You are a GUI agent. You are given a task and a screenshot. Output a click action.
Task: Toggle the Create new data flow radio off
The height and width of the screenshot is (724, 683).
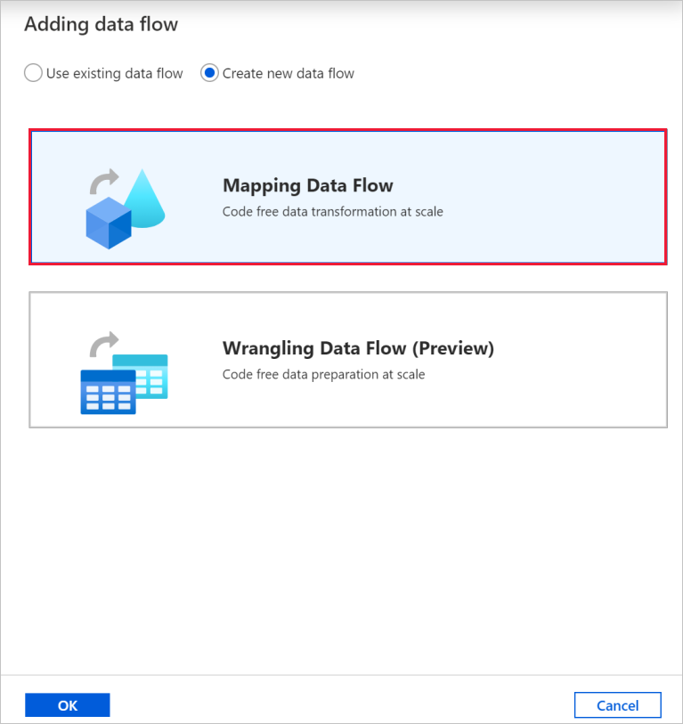[x=210, y=73]
